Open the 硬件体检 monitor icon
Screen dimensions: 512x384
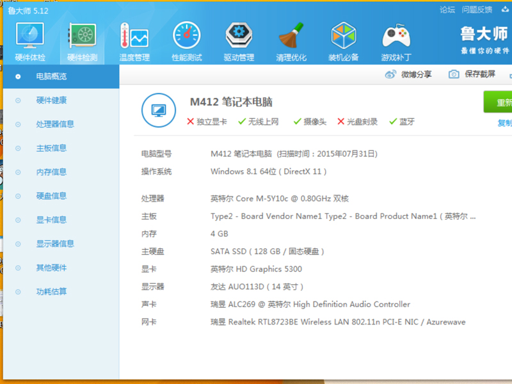29,35
